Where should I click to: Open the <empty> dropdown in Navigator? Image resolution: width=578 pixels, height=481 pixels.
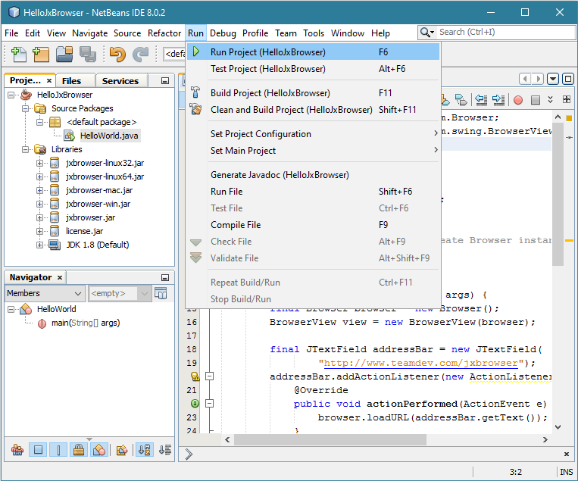120,293
